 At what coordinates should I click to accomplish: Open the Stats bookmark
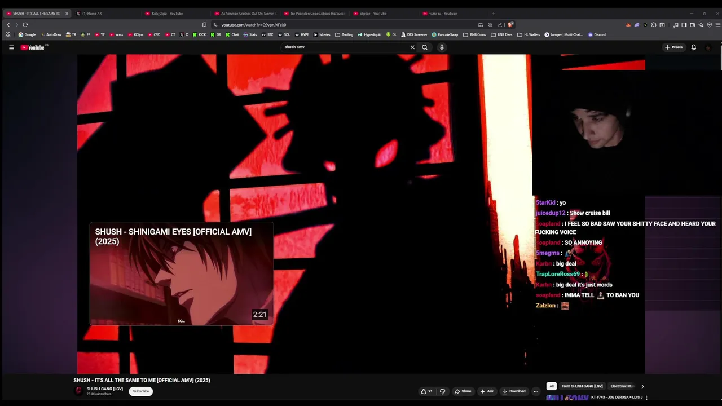click(x=249, y=35)
